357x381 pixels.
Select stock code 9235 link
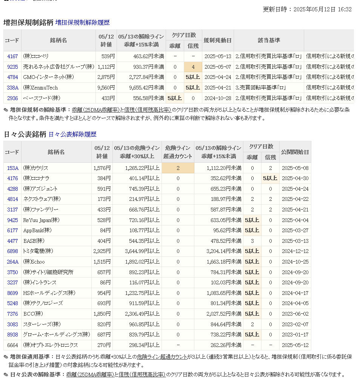[x=12, y=67]
